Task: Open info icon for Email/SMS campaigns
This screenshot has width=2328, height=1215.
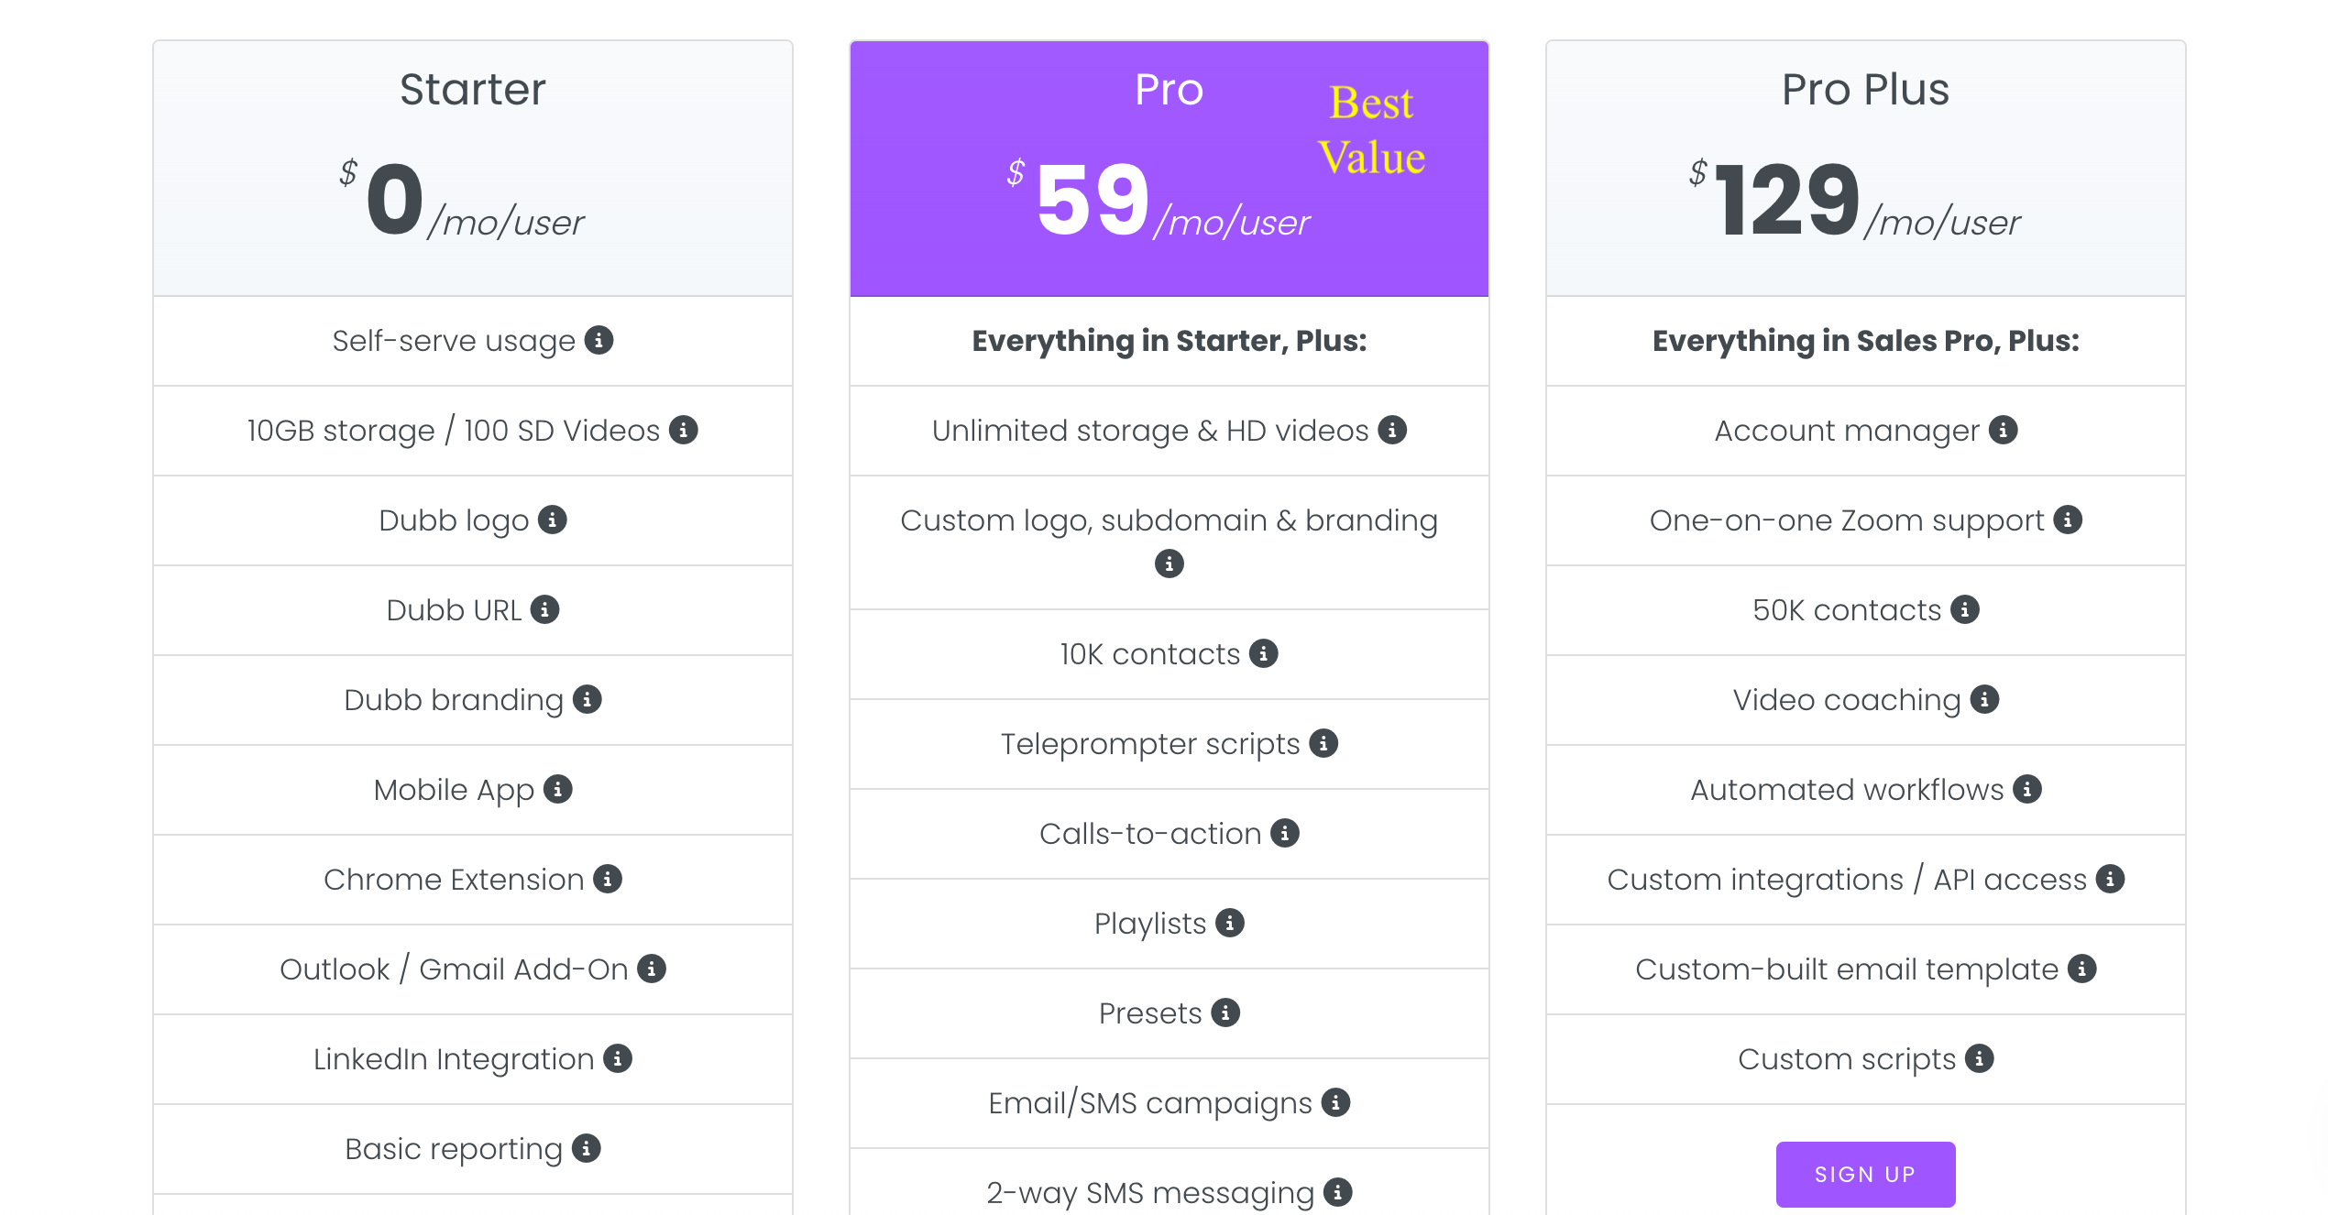Action: point(1334,1102)
